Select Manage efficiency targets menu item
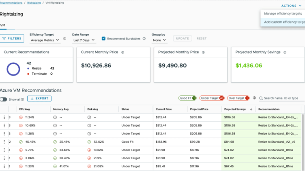 [x=283, y=14]
